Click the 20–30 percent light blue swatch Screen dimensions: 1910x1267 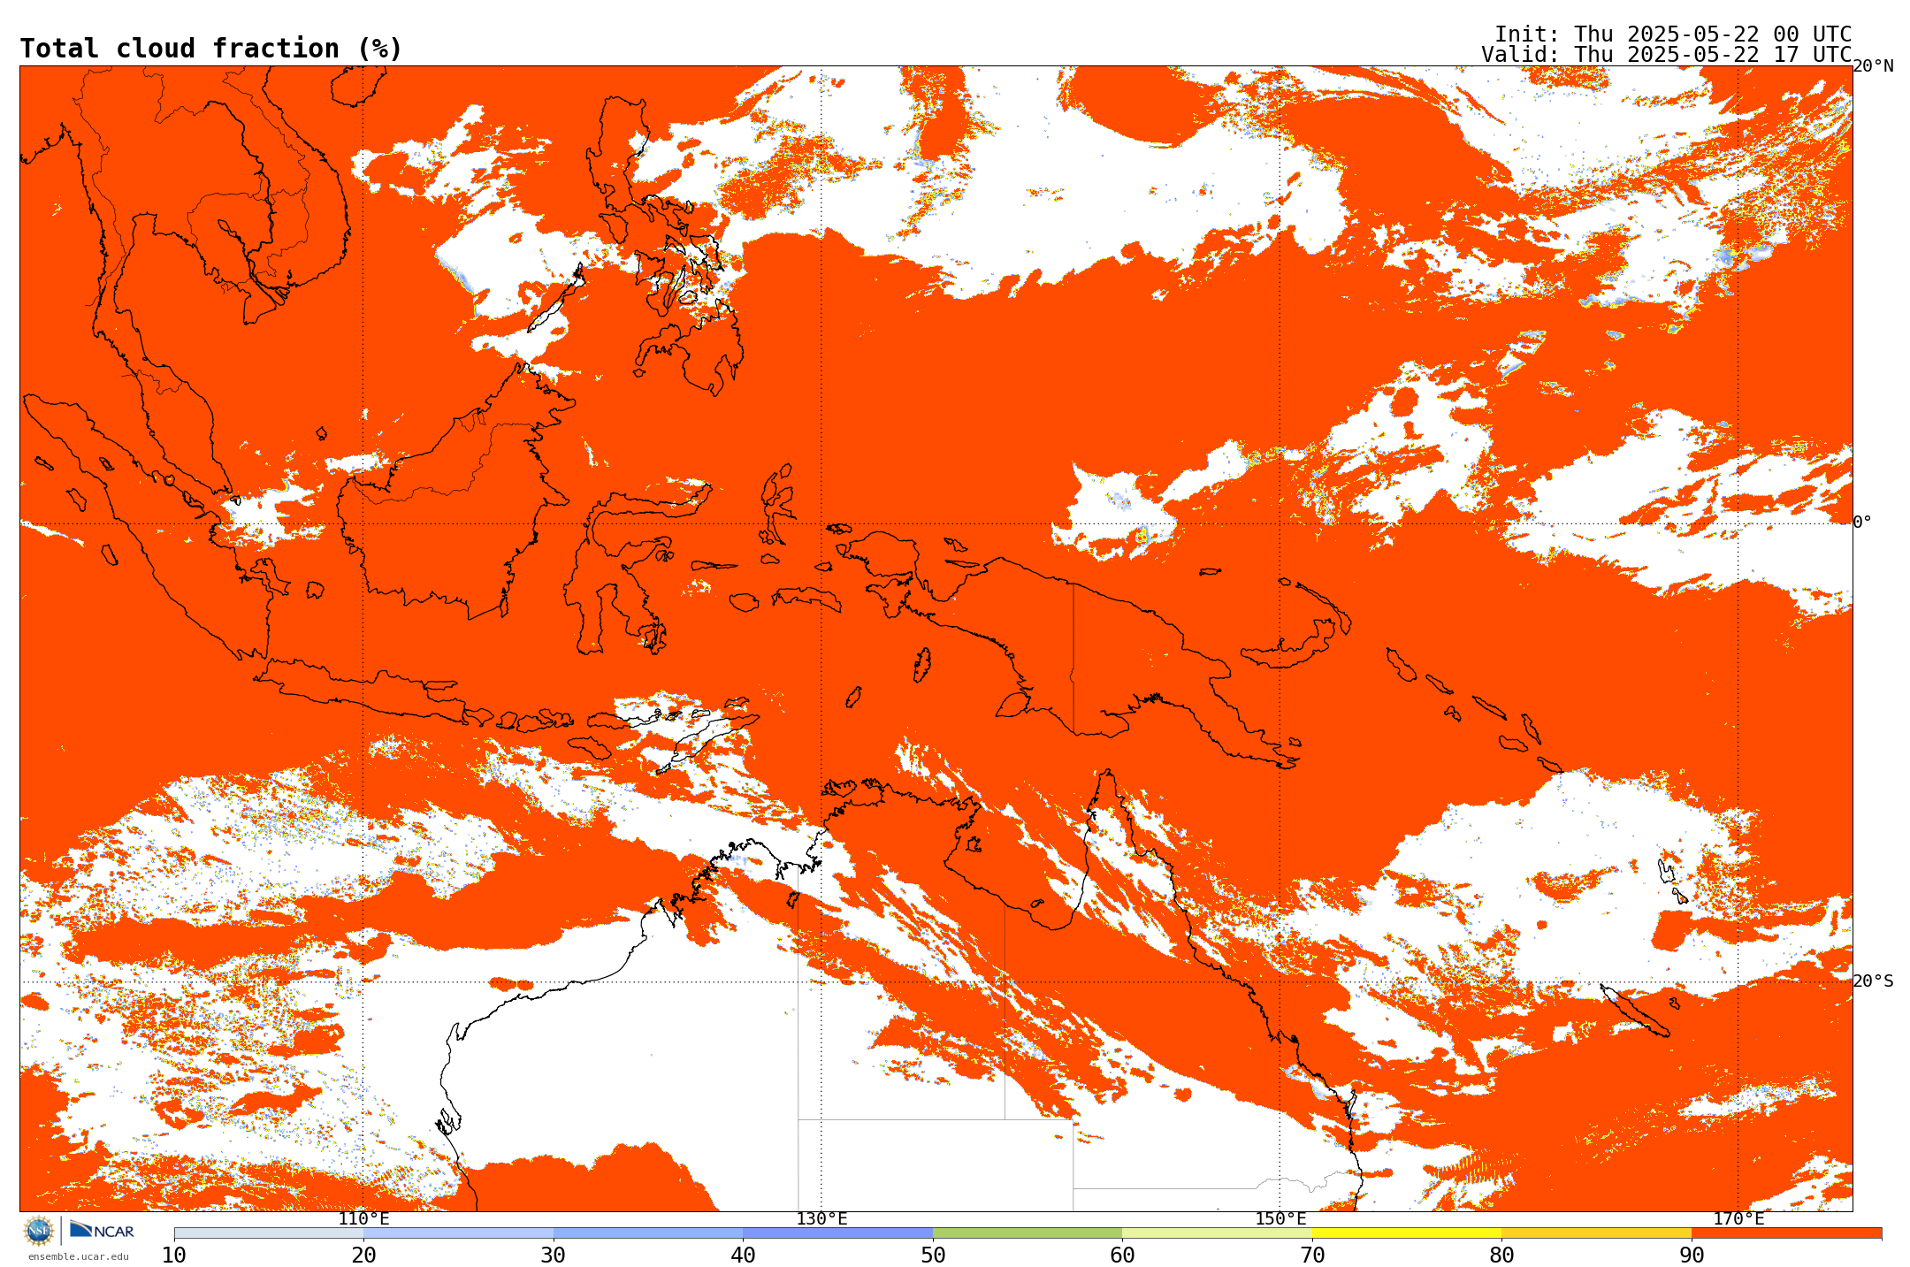pos(458,1233)
